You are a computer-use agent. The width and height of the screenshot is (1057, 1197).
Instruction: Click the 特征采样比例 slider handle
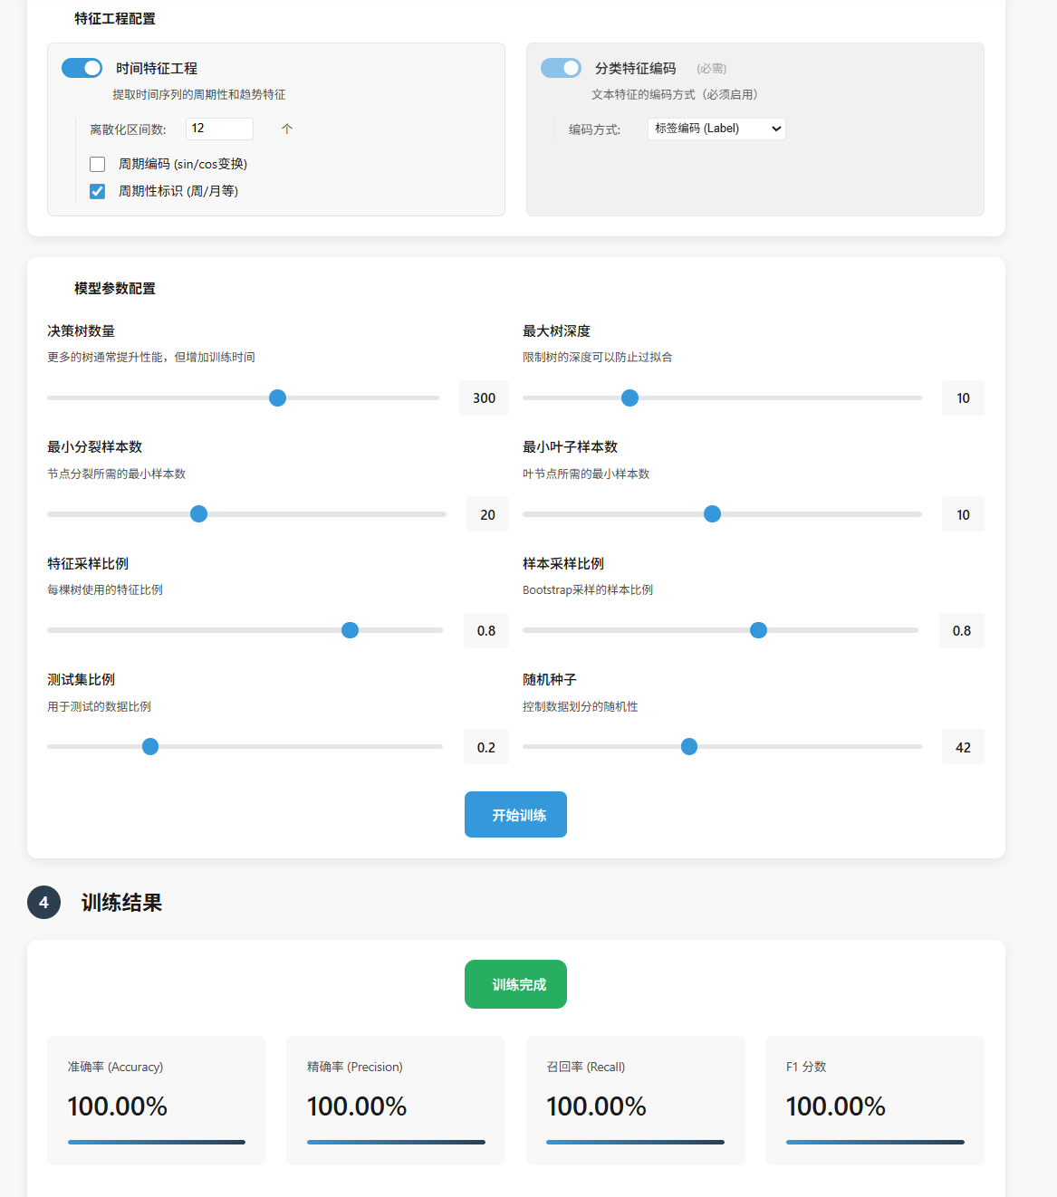[x=351, y=631]
